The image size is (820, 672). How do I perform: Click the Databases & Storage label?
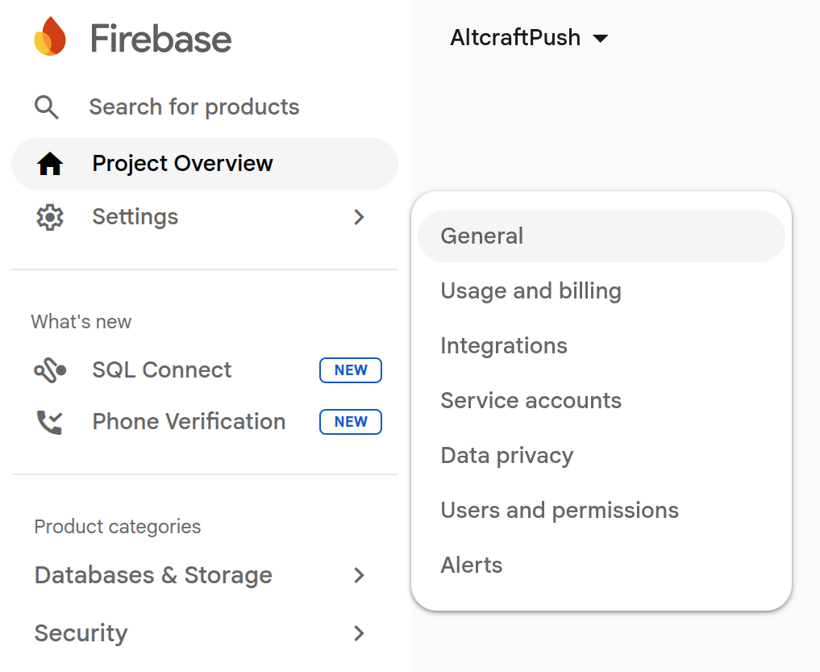pyautogui.click(x=153, y=576)
